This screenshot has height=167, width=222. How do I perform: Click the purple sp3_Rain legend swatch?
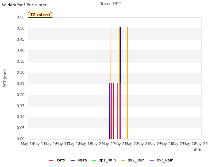coord(152,161)
